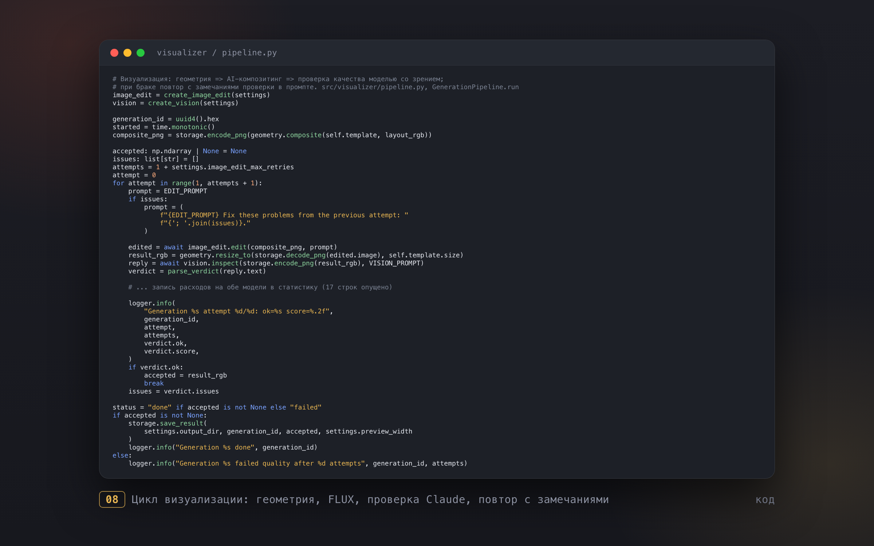
Task: Click the line 'started = time.monotonic()'
Action: tap(164, 127)
